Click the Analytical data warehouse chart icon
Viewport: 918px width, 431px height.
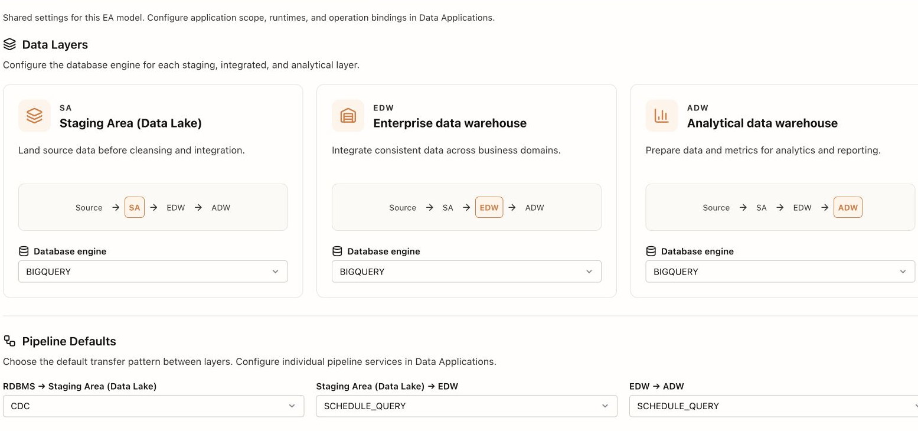(x=662, y=115)
